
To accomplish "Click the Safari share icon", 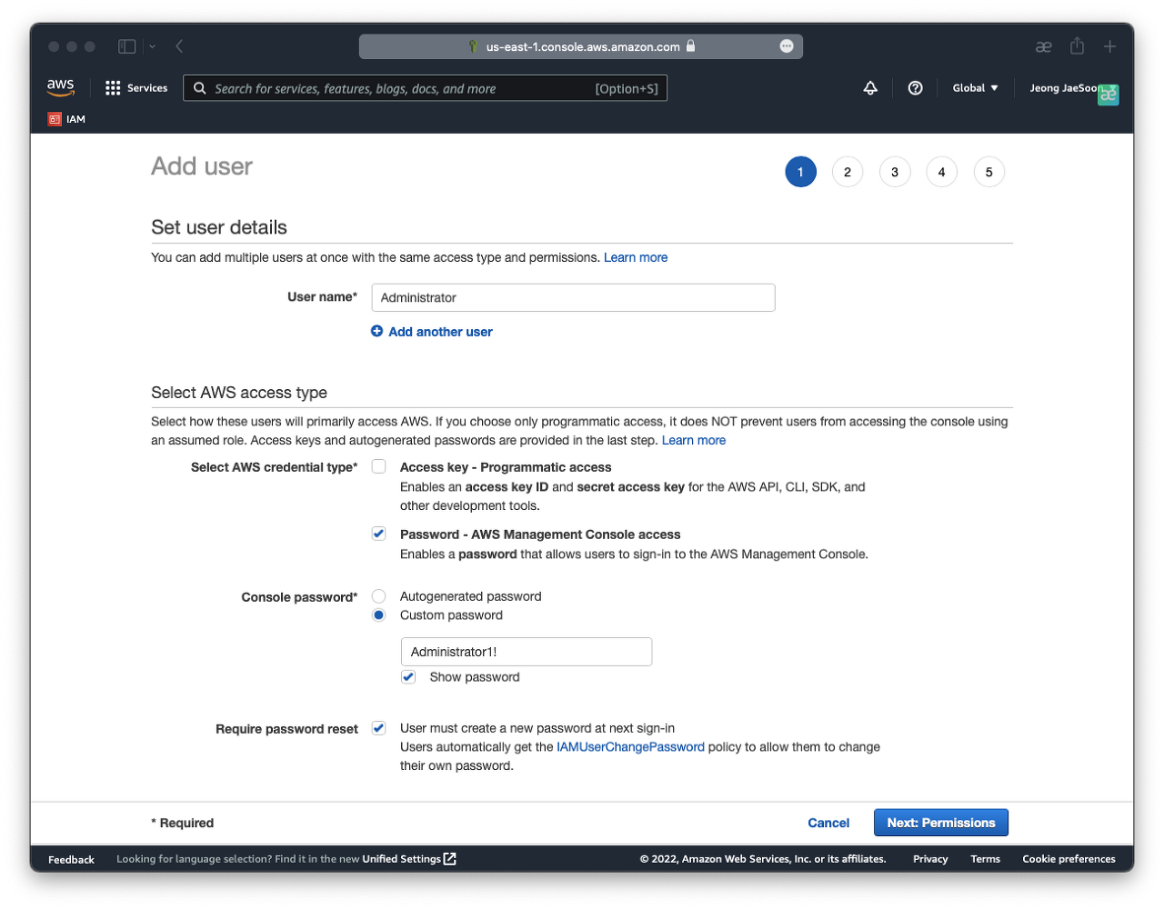I will pyautogui.click(x=1077, y=45).
